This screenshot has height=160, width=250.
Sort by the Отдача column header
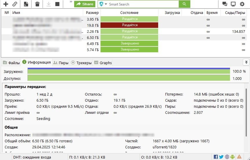pyautogui.click(x=193, y=12)
